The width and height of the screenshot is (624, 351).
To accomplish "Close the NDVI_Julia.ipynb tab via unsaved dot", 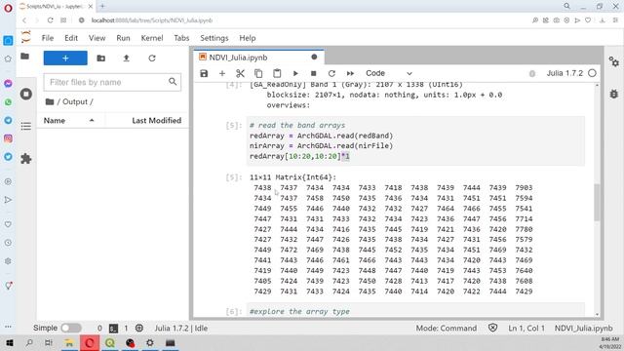I will [314, 57].
